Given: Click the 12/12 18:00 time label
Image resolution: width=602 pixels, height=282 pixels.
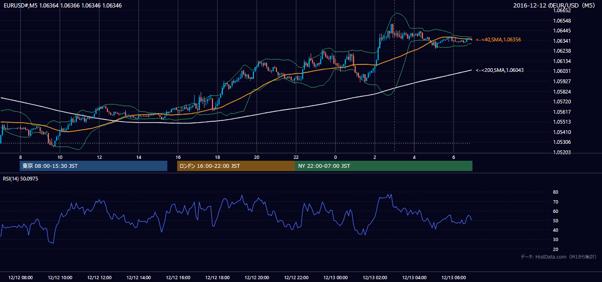Looking at the screenshot, I should click(x=217, y=278).
